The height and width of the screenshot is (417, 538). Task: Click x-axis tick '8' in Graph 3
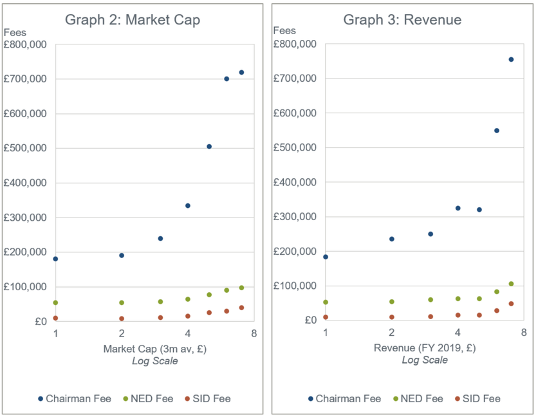pos(524,332)
